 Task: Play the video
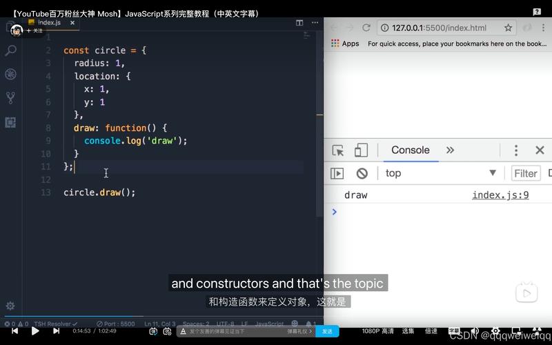click(x=35, y=331)
